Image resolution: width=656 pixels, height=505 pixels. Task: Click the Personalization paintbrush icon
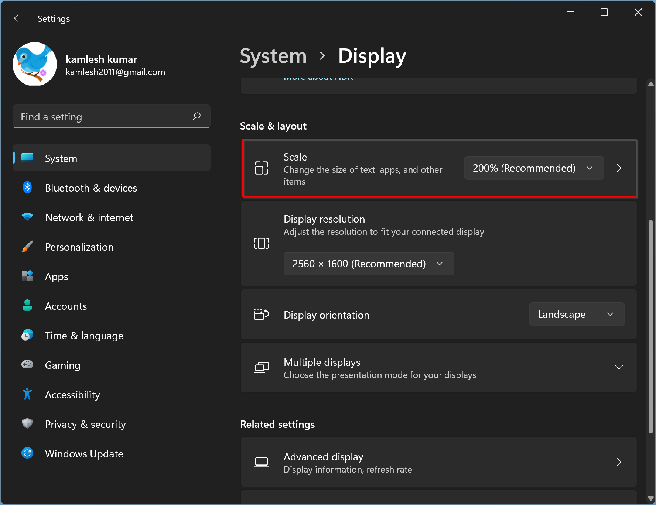(27, 247)
